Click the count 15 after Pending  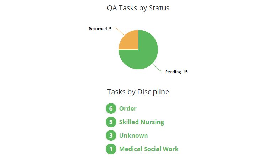click(x=185, y=72)
